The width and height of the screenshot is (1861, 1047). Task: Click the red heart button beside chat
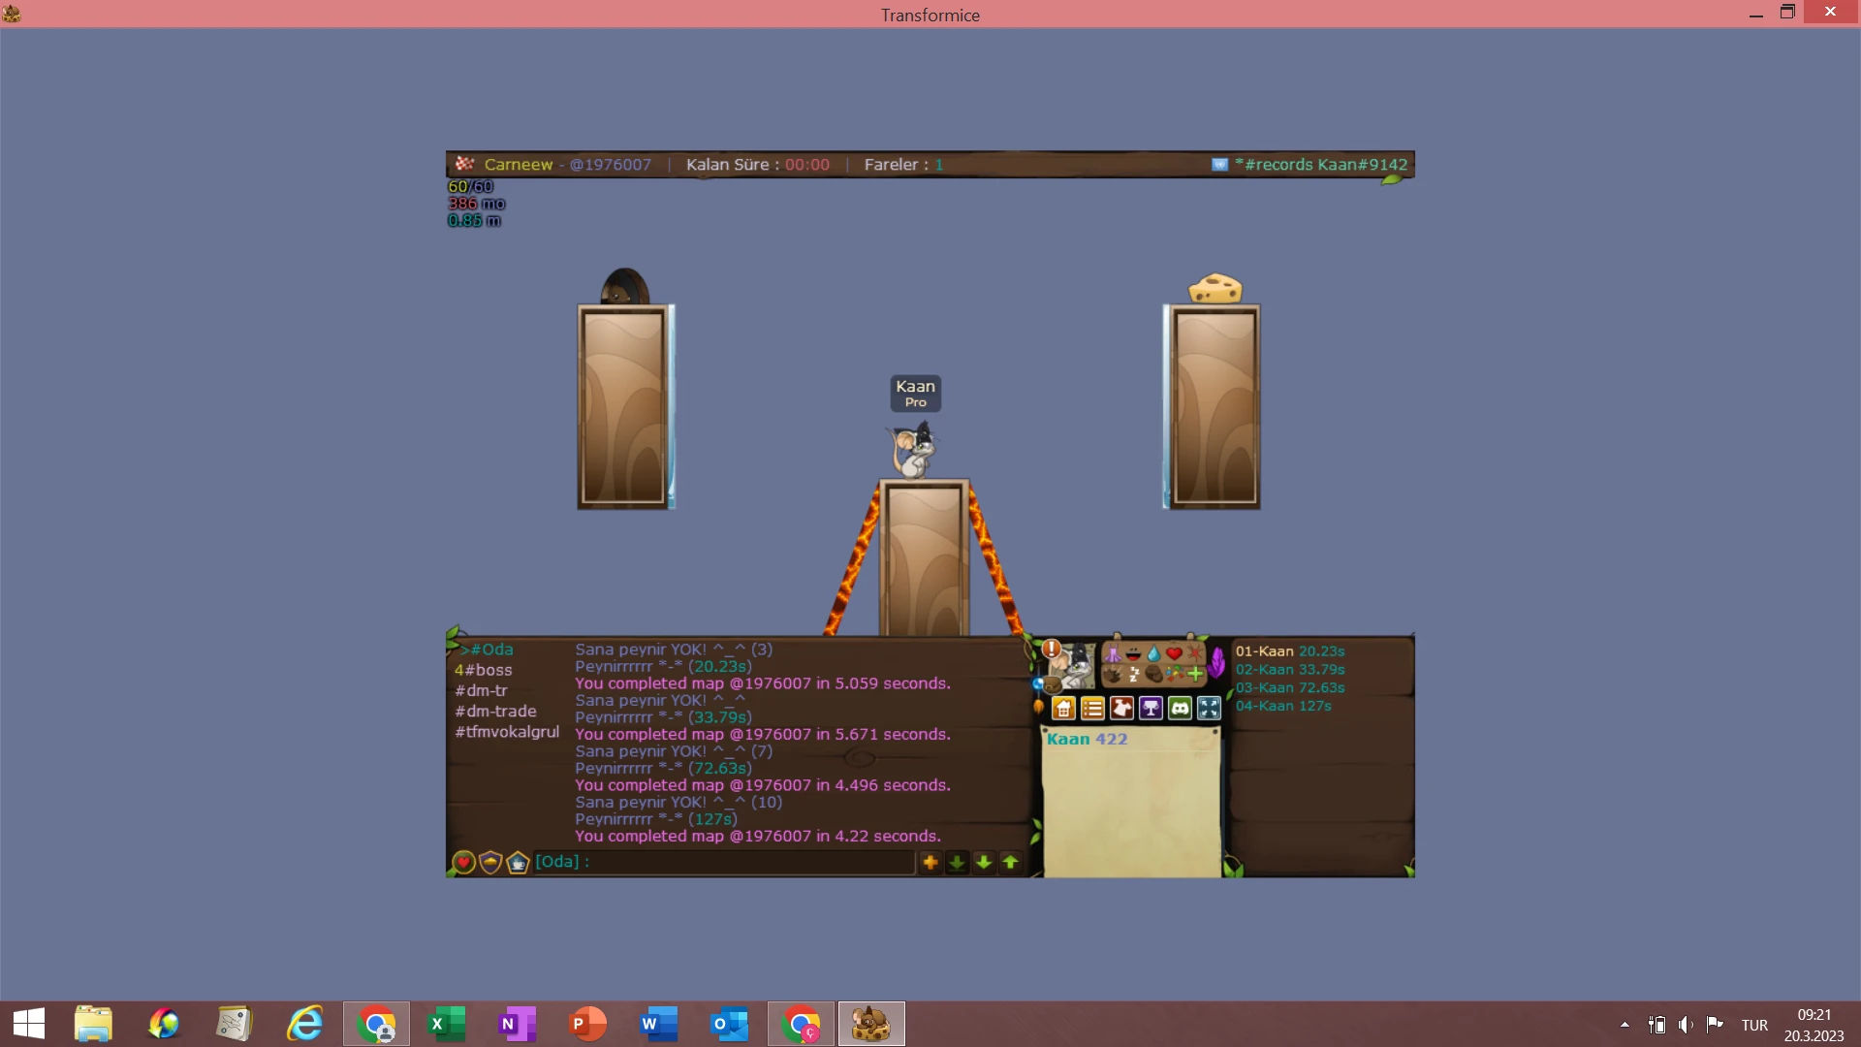tap(463, 863)
